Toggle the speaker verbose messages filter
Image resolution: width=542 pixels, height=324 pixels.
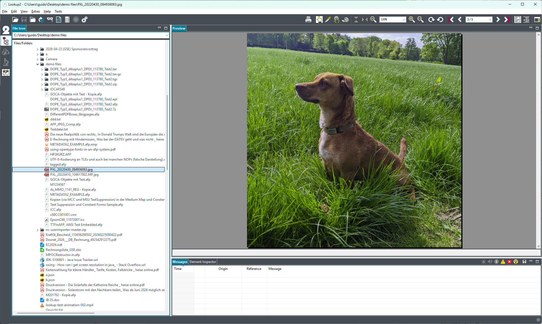click(490, 262)
